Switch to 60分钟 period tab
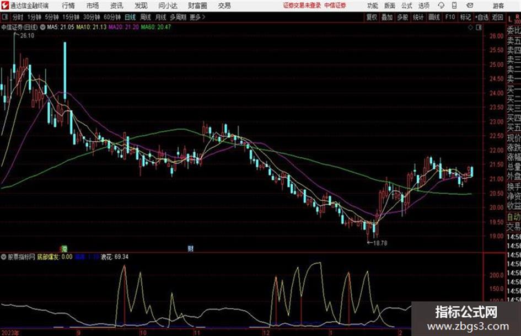Image resolution: width=521 pixels, height=336 pixels. point(112,17)
